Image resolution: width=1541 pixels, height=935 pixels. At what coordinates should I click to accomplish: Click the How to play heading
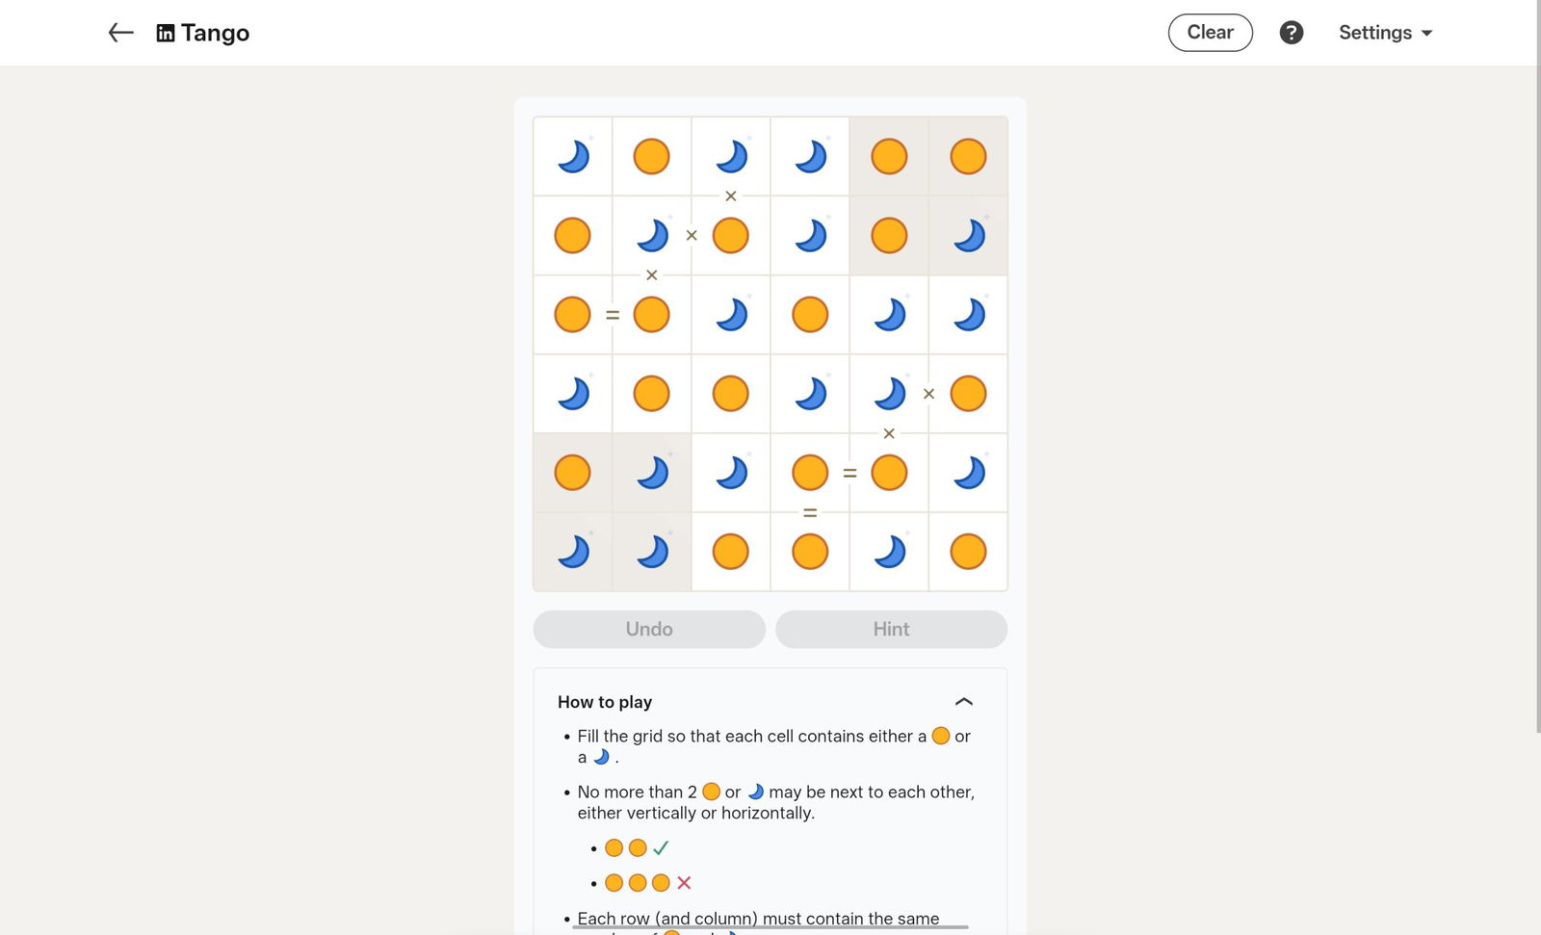(x=605, y=702)
